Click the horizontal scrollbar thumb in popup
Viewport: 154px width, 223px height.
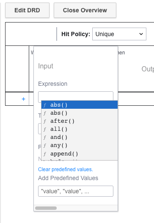(46, 208)
